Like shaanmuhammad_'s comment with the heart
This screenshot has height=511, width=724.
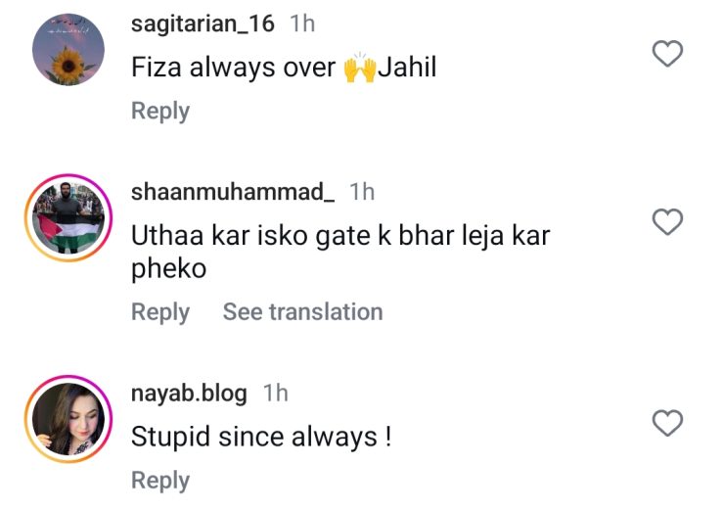[667, 222]
